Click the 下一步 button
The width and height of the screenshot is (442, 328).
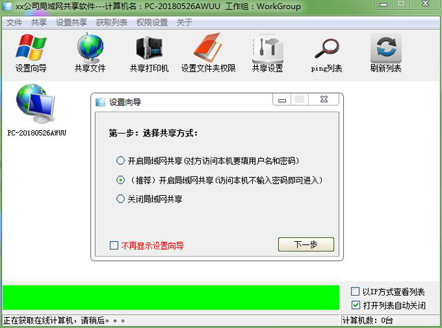pos(306,244)
